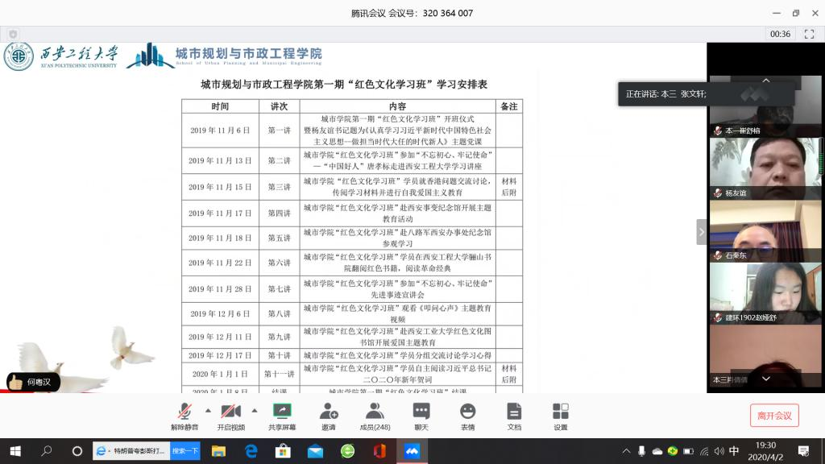The height and width of the screenshot is (464, 825).
Task: Open the Tencent Meeting taskbar icon
Action: pos(412,451)
